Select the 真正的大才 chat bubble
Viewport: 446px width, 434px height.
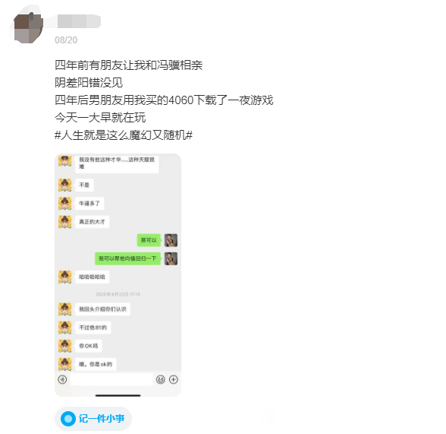pos(92,222)
